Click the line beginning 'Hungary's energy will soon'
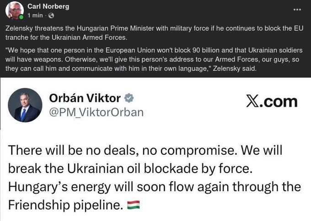This screenshot has width=311, height=221. click(154, 187)
